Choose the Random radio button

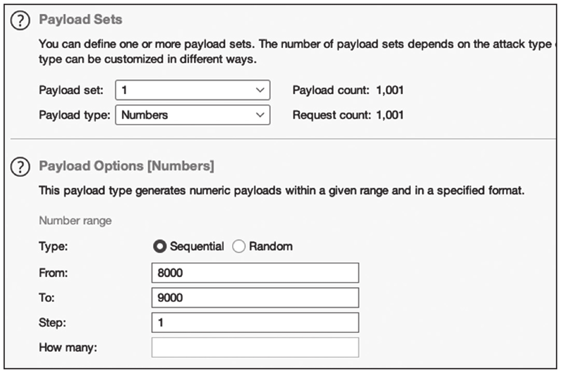(x=239, y=247)
